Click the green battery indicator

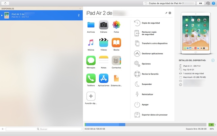[212, 124]
